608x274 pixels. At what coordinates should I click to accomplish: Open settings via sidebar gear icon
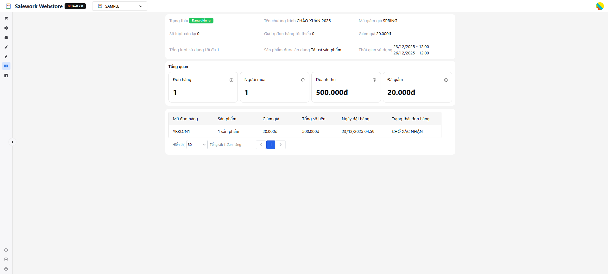pyautogui.click(x=6, y=28)
